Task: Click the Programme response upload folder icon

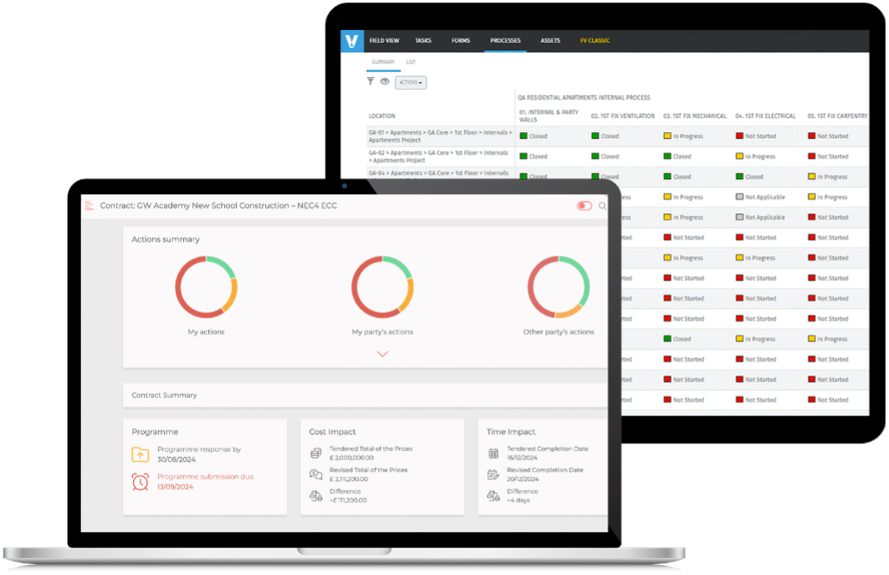Action: click(x=141, y=454)
